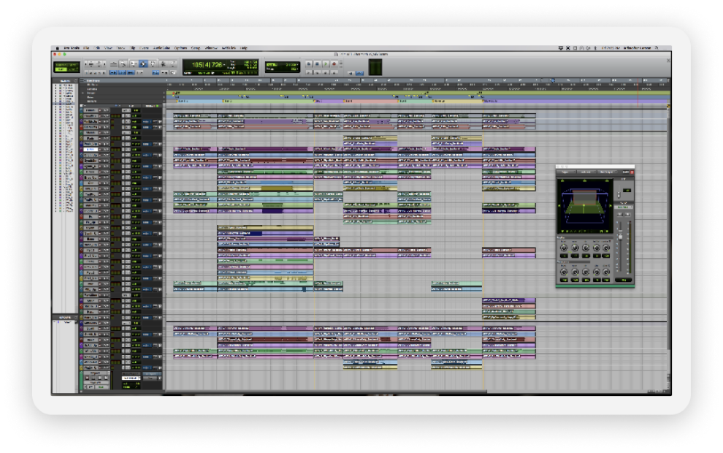Click the Groups list header in left panel

point(65,317)
